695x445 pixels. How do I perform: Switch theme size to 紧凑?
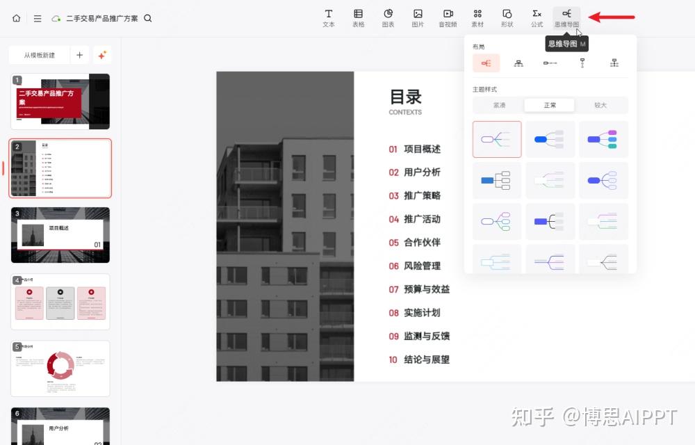pyautogui.click(x=499, y=105)
